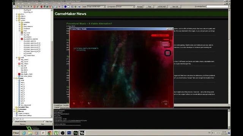Create a background with the green picture icon
243x136 pixels.
point(47,7)
